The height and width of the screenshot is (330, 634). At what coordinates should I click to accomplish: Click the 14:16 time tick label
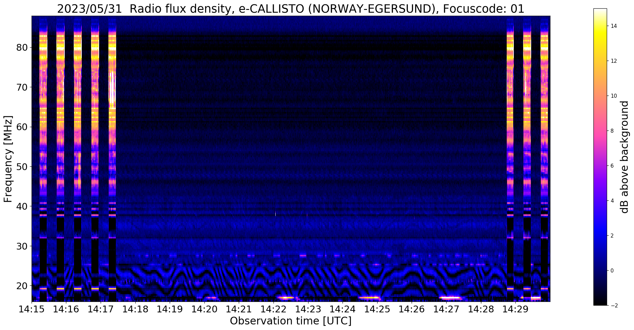point(66,310)
